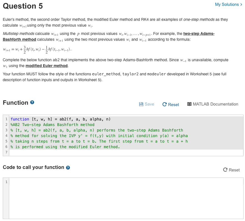This screenshot has height=221, width=245.
Task: Open My Solutions
Action: click(227, 4)
